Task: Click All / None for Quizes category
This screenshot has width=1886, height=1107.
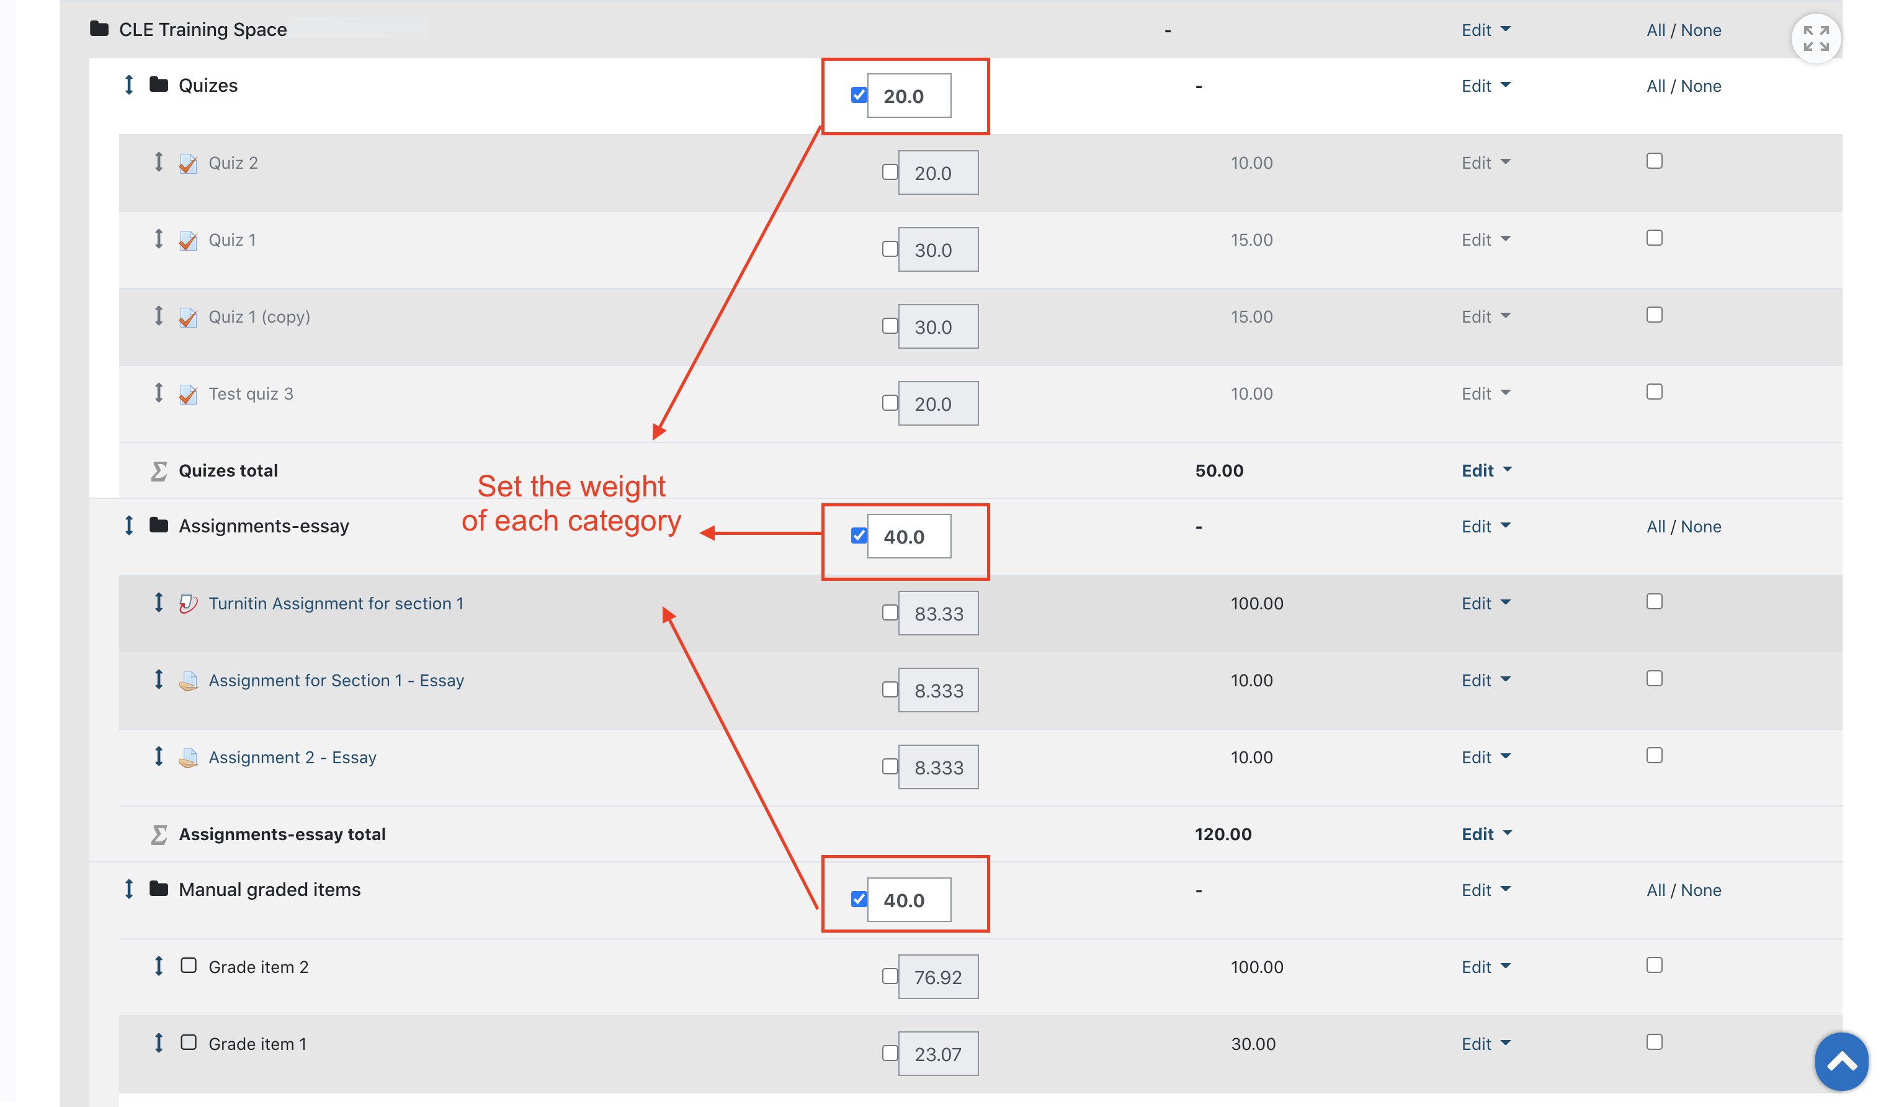Action: tap(1684, 86)
